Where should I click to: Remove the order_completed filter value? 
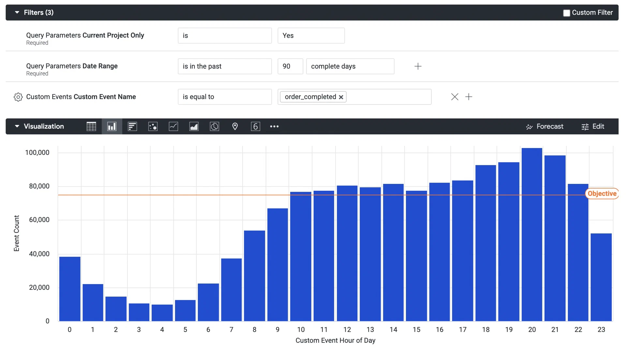point(341,97)
